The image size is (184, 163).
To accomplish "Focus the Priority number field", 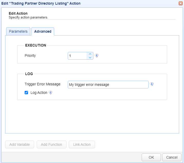I will pyautogui.click(x=78, y=56).
